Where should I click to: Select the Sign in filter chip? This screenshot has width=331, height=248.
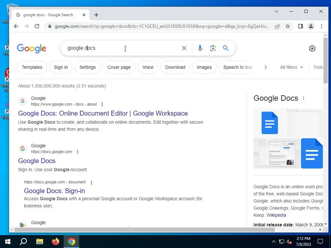[61, 67]
